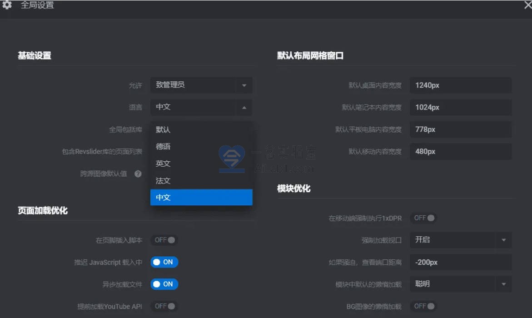The height and width of the screenshot is (318, 532).
Task: Close the 全局设置 dialog with X
Action: 528,5
